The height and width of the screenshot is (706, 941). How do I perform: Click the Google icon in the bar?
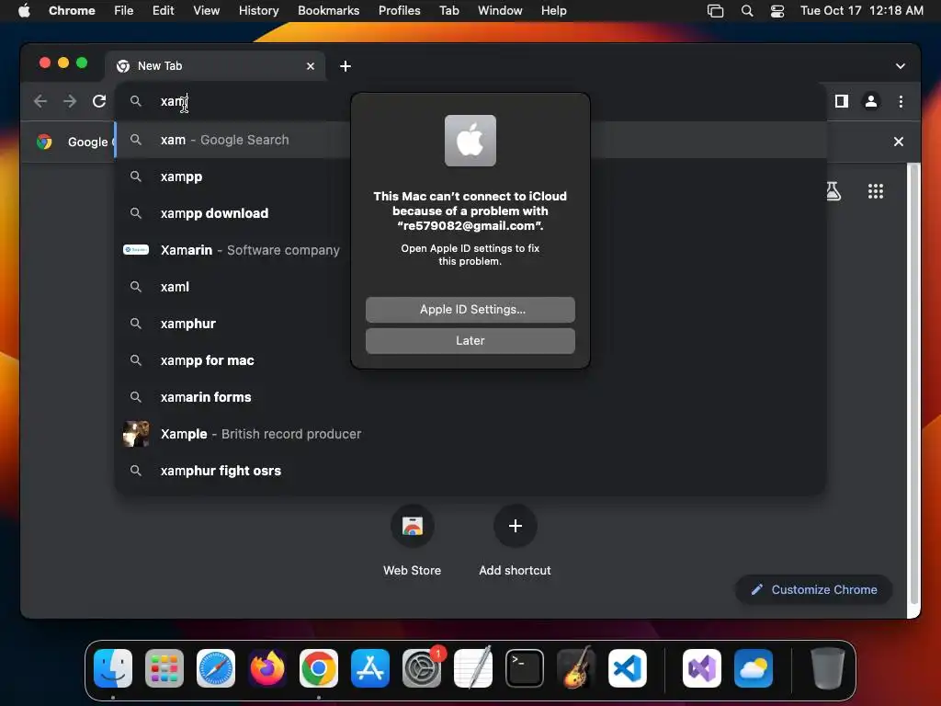click(x=44, y=142)
